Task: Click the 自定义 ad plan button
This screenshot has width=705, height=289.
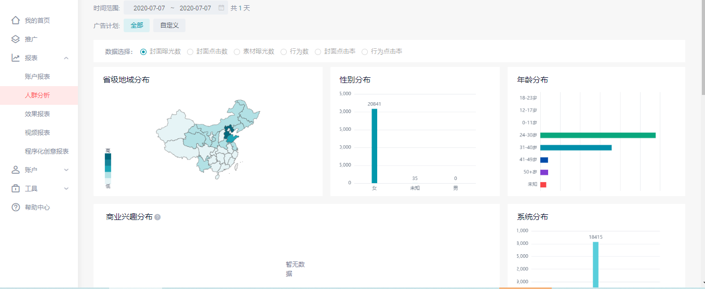Action: (x=169, y=25)
